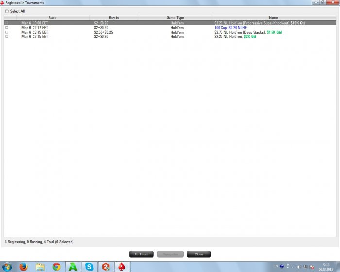Sort by the Start column header
The height and width of the screenshot is (272, 340).
click(52, 18)
